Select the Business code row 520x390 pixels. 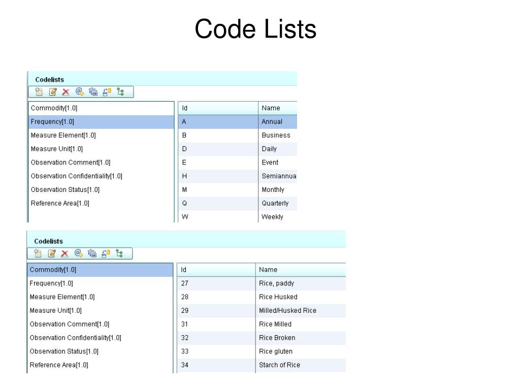[x=238, y=135]
